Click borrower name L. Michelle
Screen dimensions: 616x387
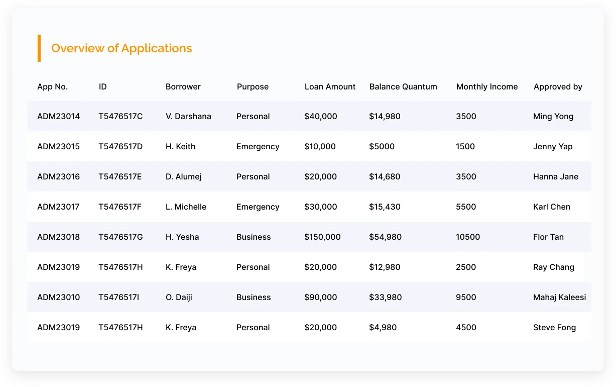click(186, 207)
